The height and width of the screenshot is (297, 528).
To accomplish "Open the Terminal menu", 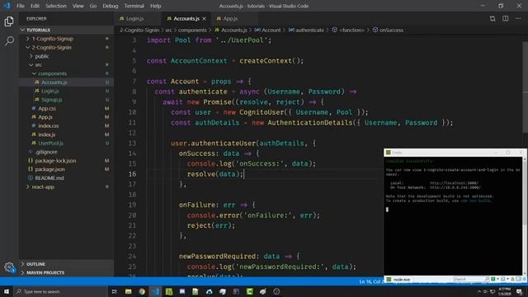I will tap(134, 6).
